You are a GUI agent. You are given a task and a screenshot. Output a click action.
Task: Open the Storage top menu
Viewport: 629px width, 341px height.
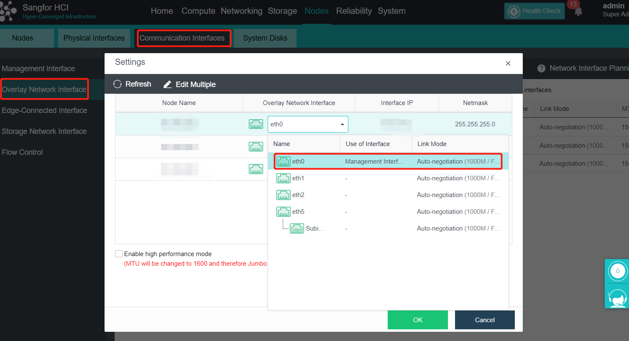[x=282, y=11]
